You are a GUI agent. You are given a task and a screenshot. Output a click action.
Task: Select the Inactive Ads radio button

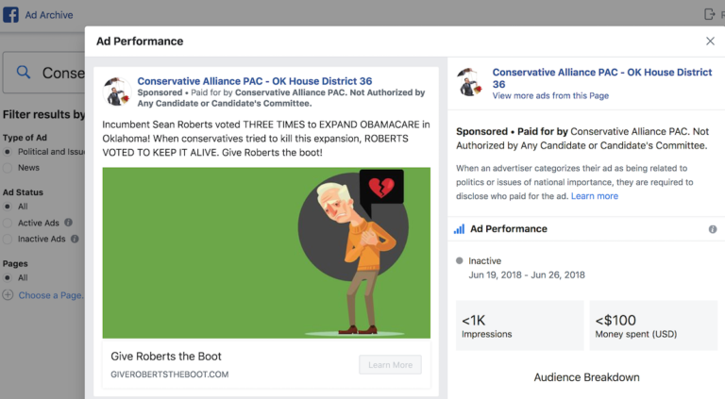coord(8,239)
